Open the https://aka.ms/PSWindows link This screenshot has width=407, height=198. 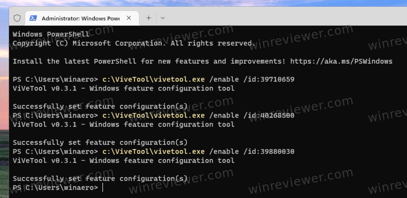(x=341, y=61)
